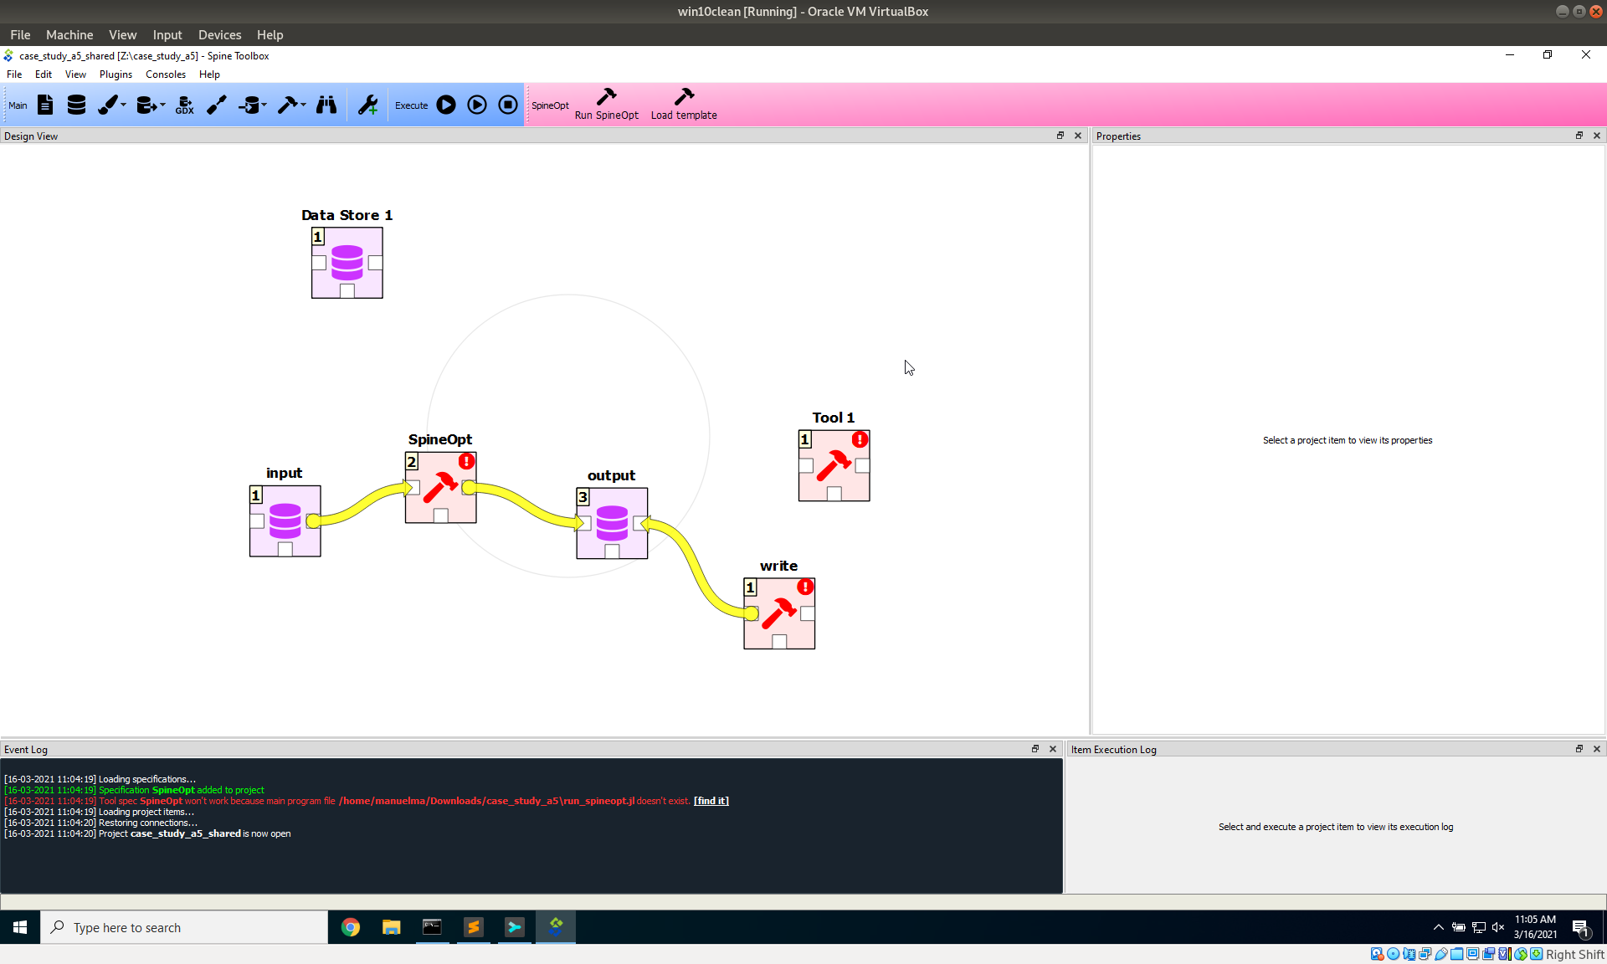This screenshot has width=1607, height=964.
Task: Open the Spine Toolbox taskbar icon
Action: [555, 927]
